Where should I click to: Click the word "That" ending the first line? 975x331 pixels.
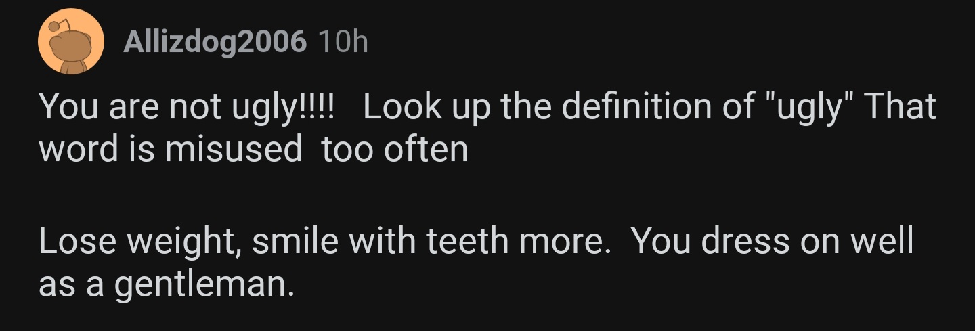pos(901,107)
